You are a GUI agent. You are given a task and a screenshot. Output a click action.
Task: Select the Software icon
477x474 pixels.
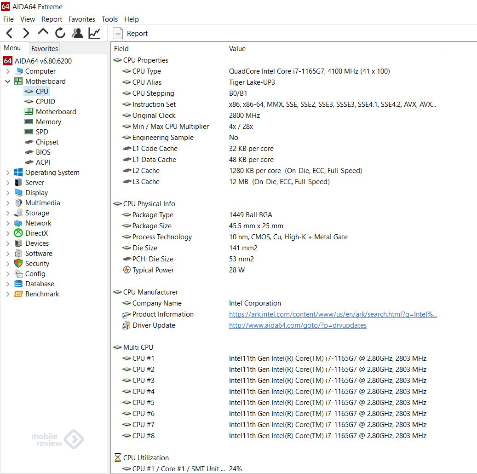coord(18,253)
